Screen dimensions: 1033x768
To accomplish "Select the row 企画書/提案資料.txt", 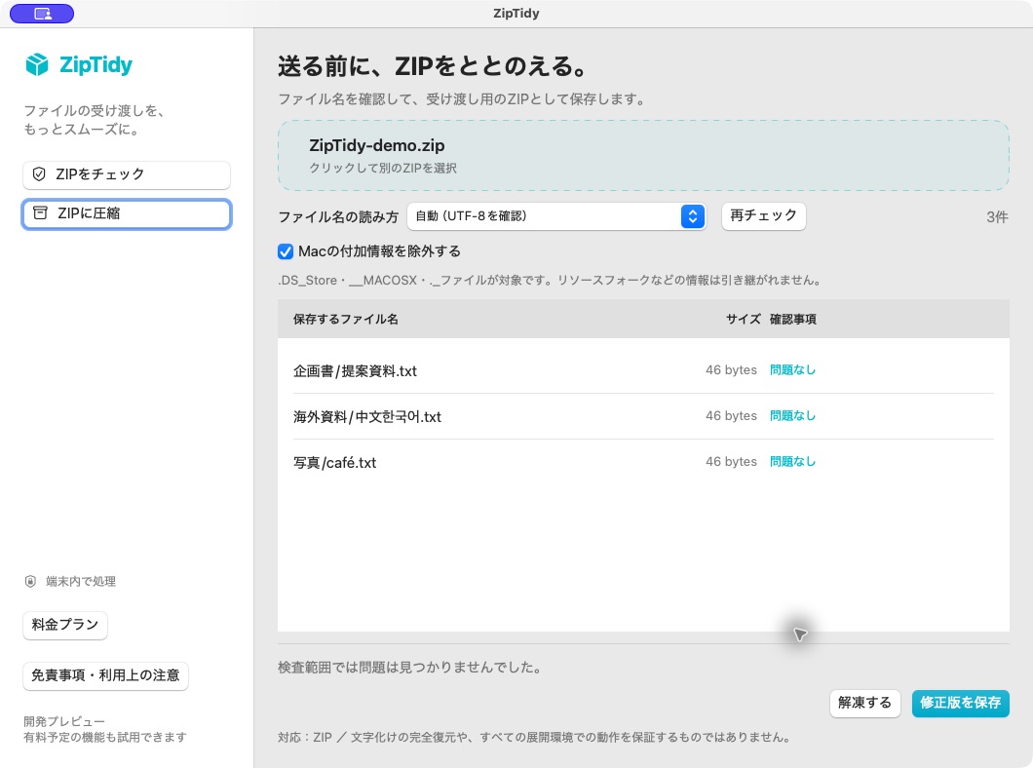I will [x=643, y=370].
